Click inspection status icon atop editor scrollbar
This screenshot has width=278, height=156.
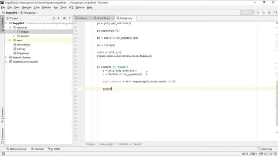coord(277,23)
